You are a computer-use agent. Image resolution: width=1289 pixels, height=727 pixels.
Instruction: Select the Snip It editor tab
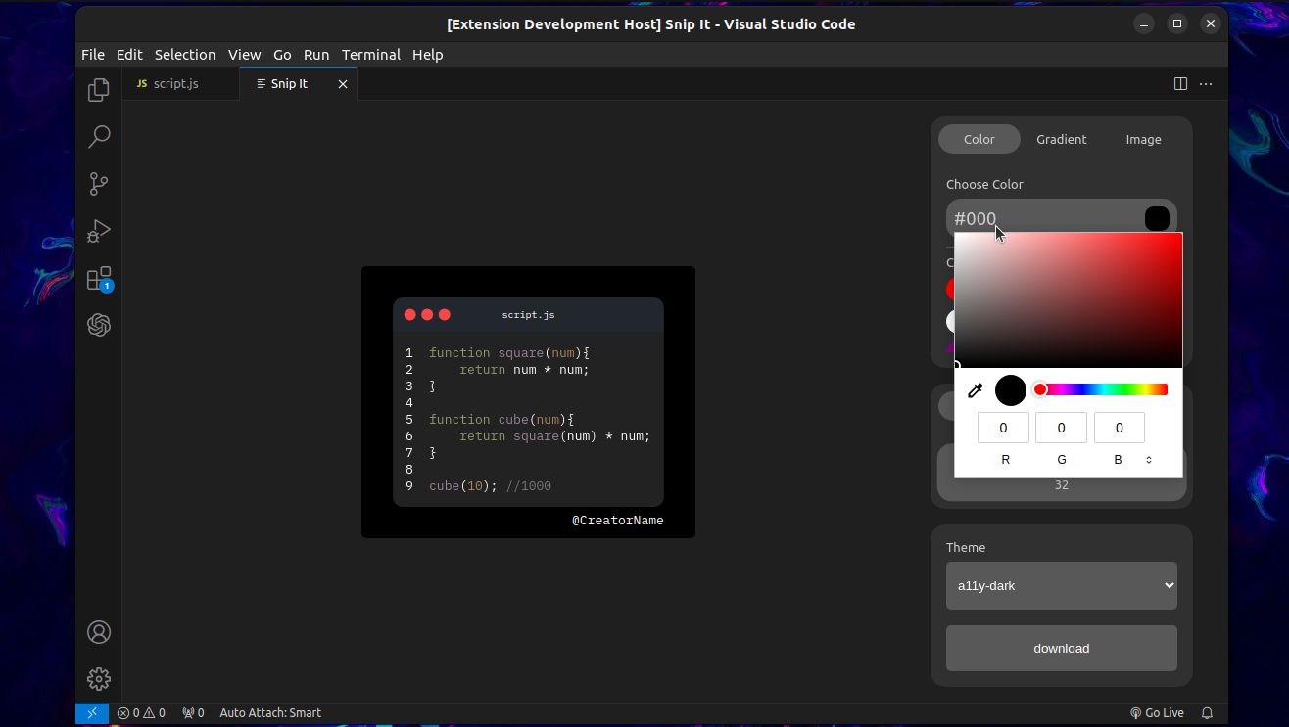[299, 84]
